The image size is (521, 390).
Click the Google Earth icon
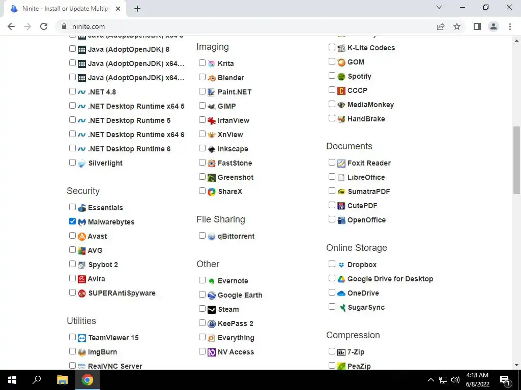(212, 295)
